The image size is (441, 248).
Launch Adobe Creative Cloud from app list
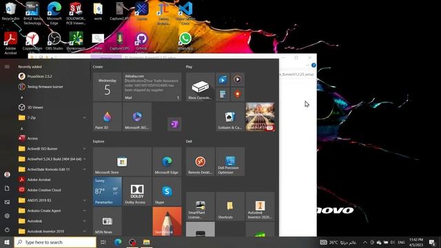point(52,190)
